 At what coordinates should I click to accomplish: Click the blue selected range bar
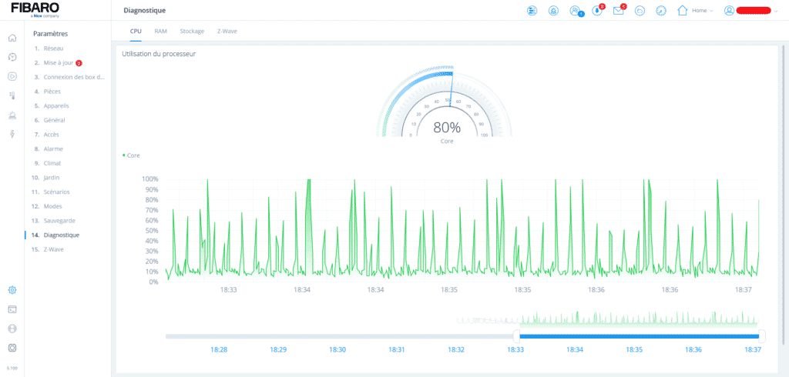pyautogui.click(x=639, y=336)
